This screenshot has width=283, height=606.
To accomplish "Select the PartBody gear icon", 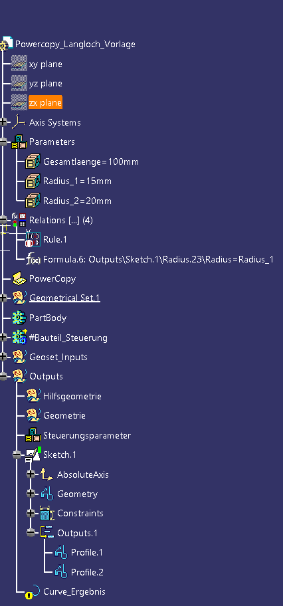I will click(19, 318).
